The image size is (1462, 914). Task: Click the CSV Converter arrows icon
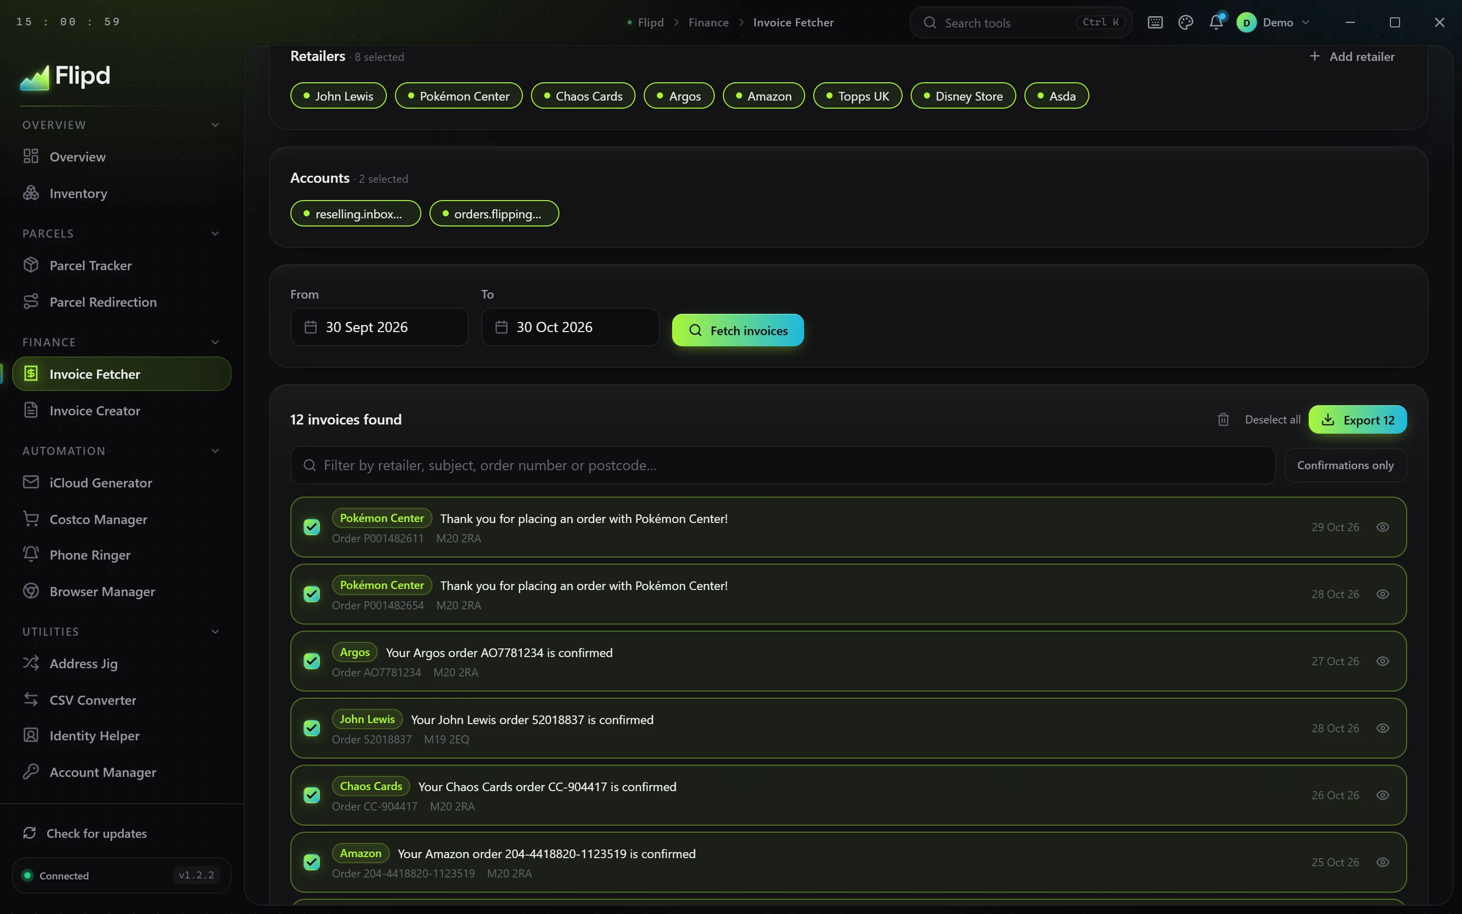[31, 699]
